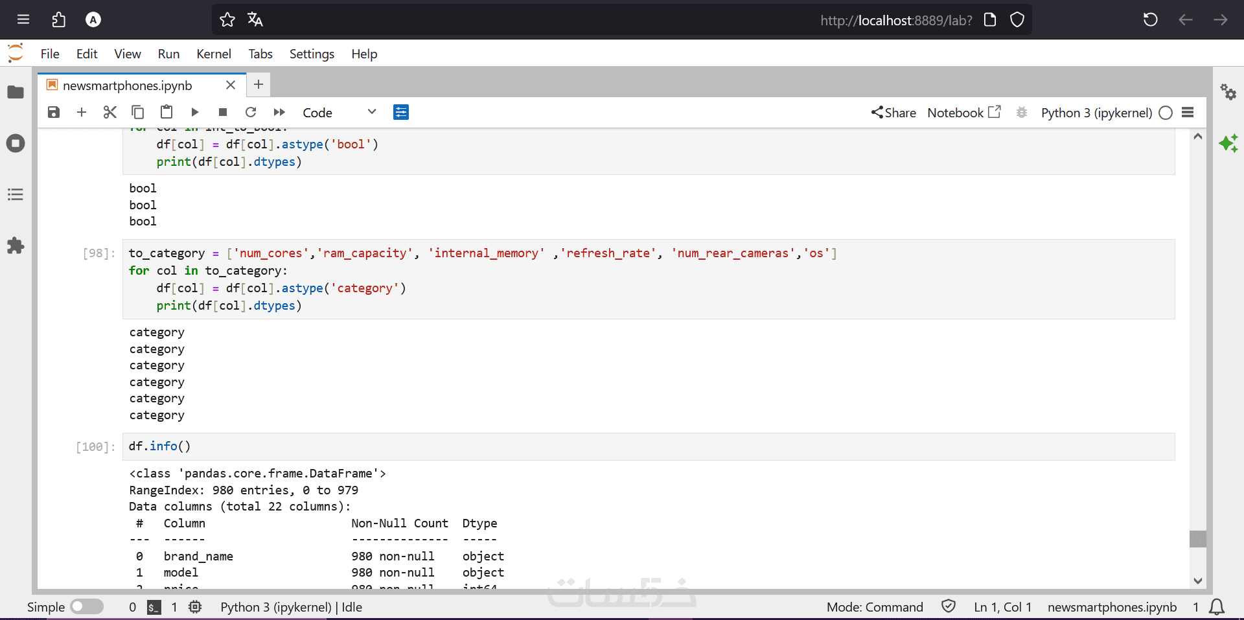Show the table of contents panel
The height and width of the screenshot is (620, 1244).
coord(16,194)
